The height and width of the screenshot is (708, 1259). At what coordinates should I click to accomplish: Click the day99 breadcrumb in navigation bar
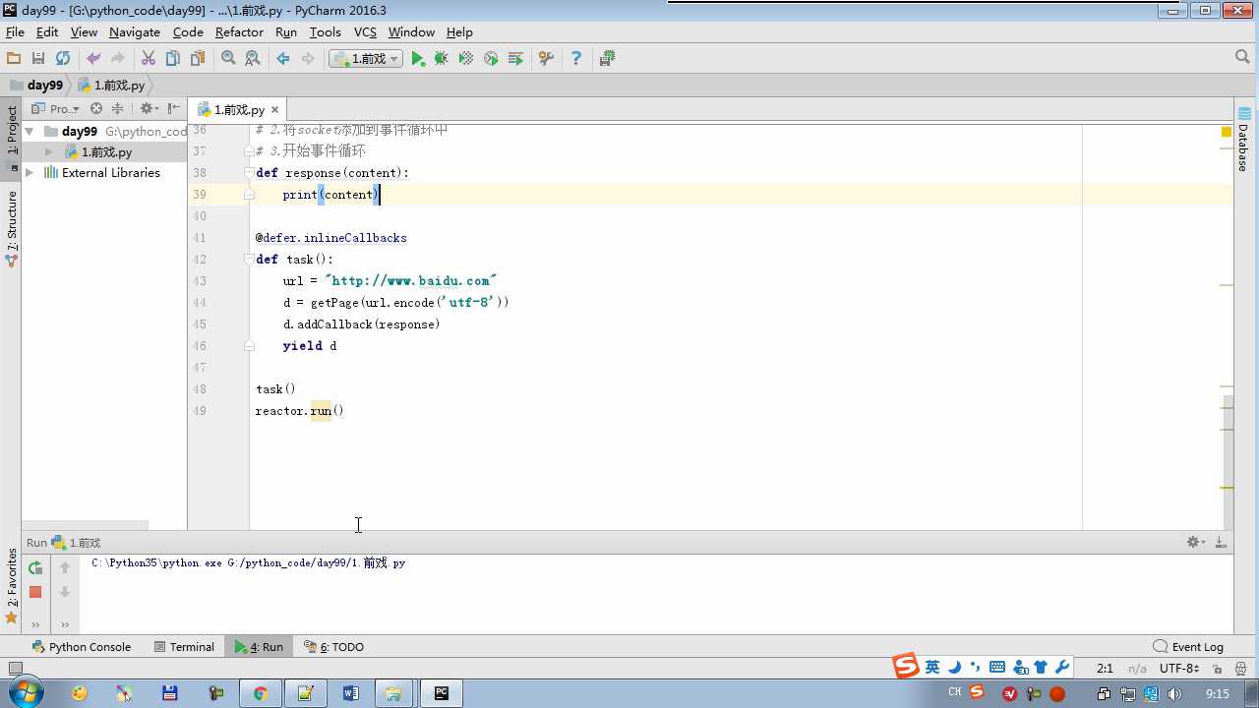coord(36,86)
